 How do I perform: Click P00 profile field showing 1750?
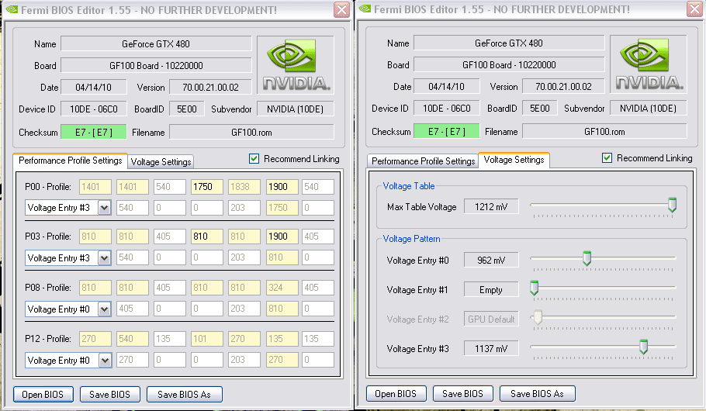point(206,186)
